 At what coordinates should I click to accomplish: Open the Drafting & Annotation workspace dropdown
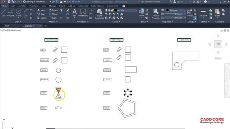[x=50, y=1]
